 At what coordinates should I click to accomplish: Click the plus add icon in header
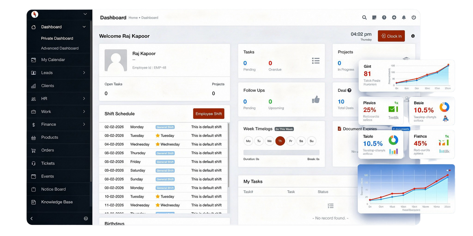click(394, 18)
